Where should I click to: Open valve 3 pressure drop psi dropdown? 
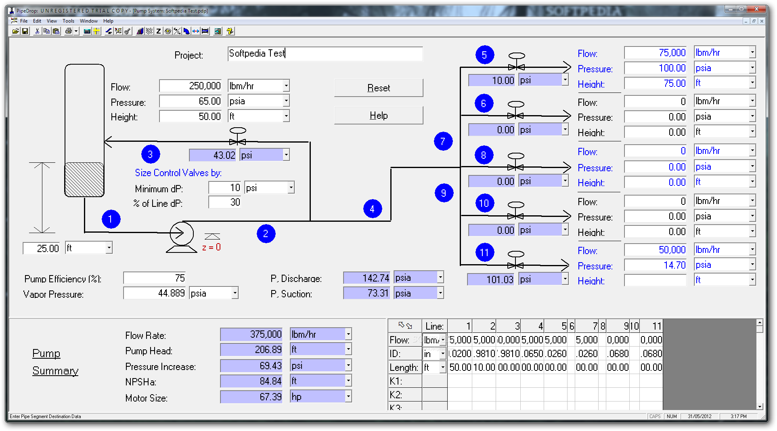[286, 155]
